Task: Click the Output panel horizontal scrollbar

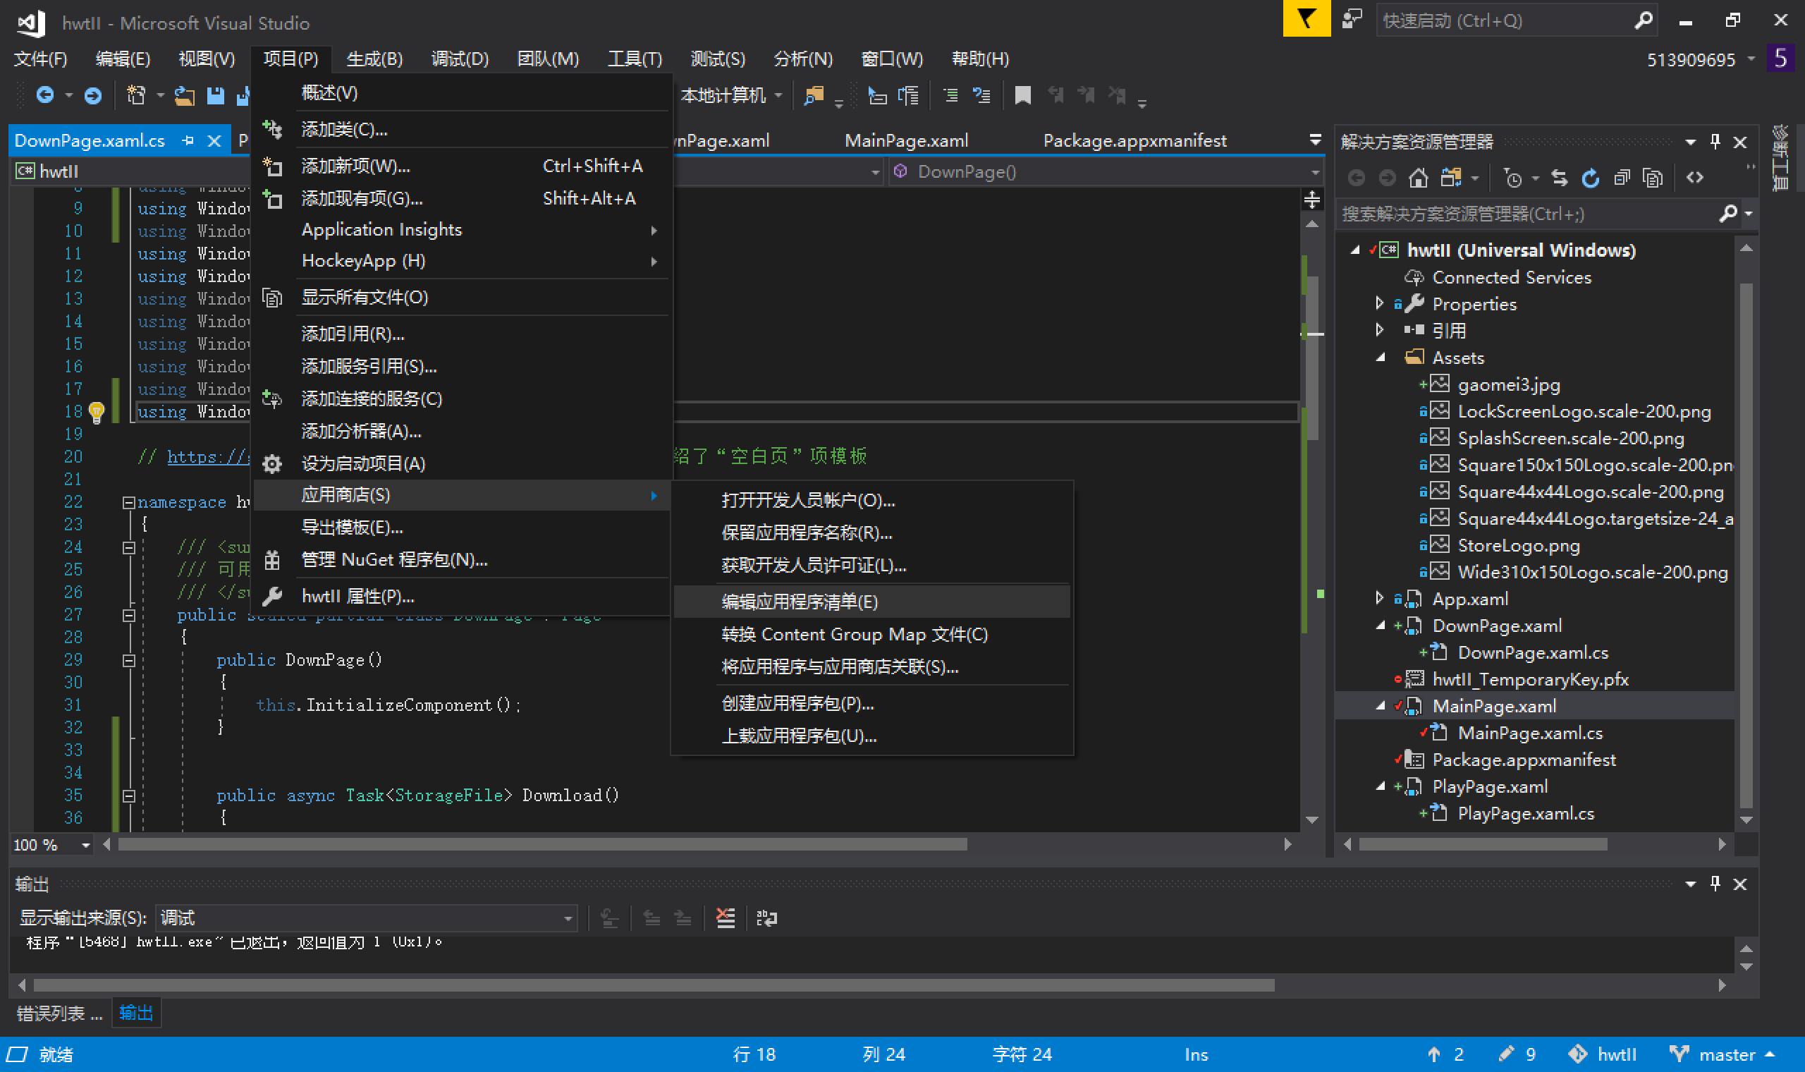Action: (654, 985)
